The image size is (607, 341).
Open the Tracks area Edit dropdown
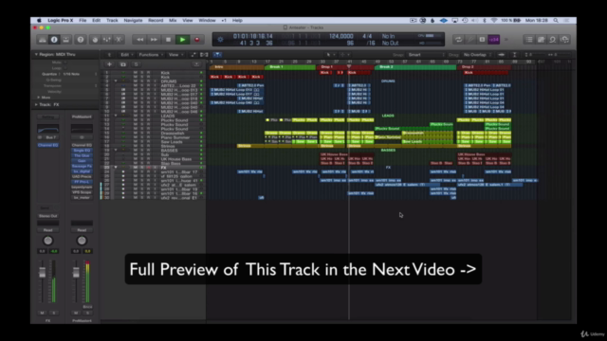click(x=126, y=55)
